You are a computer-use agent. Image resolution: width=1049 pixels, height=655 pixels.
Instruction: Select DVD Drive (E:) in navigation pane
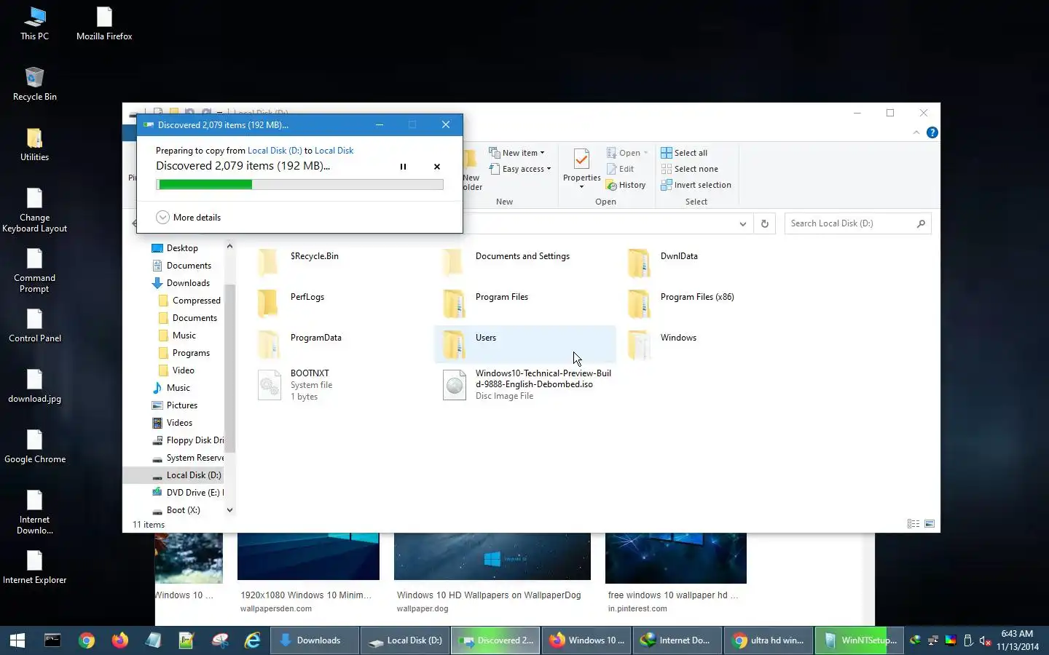tap(188, 493)
